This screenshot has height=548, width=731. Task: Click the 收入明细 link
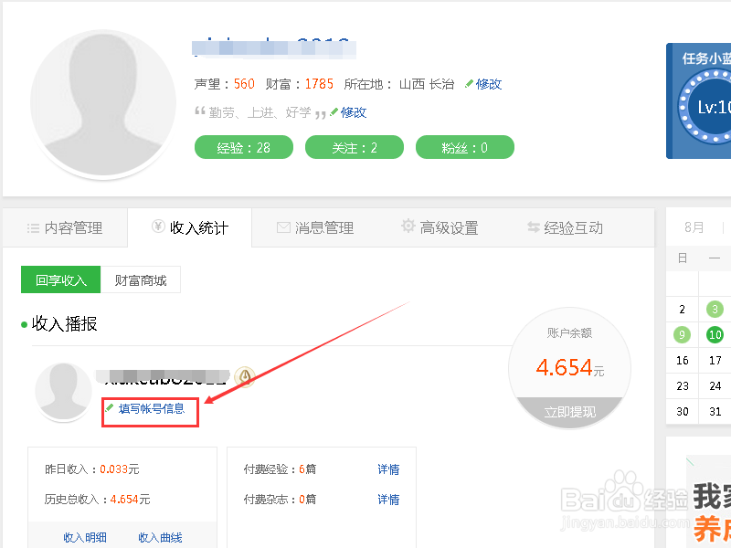pyautogui.click(x=85, y=537)
